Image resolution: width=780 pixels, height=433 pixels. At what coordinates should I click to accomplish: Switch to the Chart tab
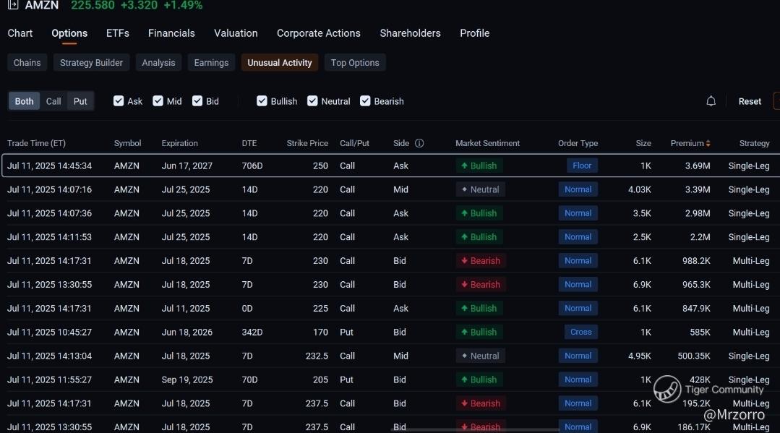tap(20, 33)
